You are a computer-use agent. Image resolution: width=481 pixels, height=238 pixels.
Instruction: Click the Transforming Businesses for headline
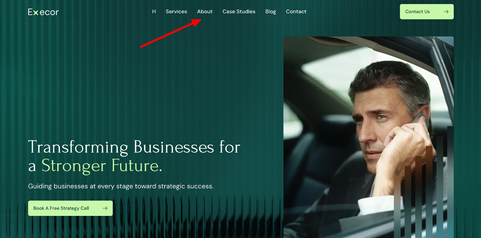134,147
